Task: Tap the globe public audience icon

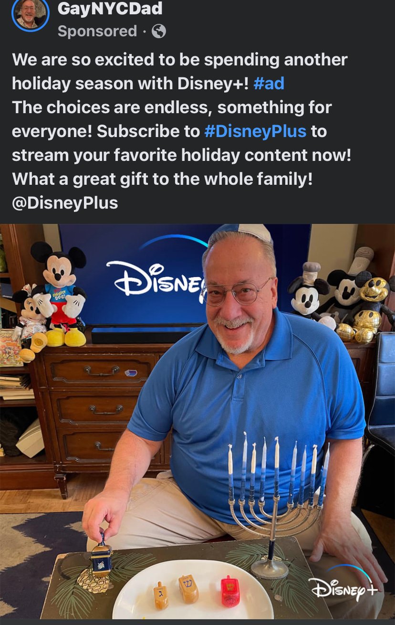Action: pos(159,32)
